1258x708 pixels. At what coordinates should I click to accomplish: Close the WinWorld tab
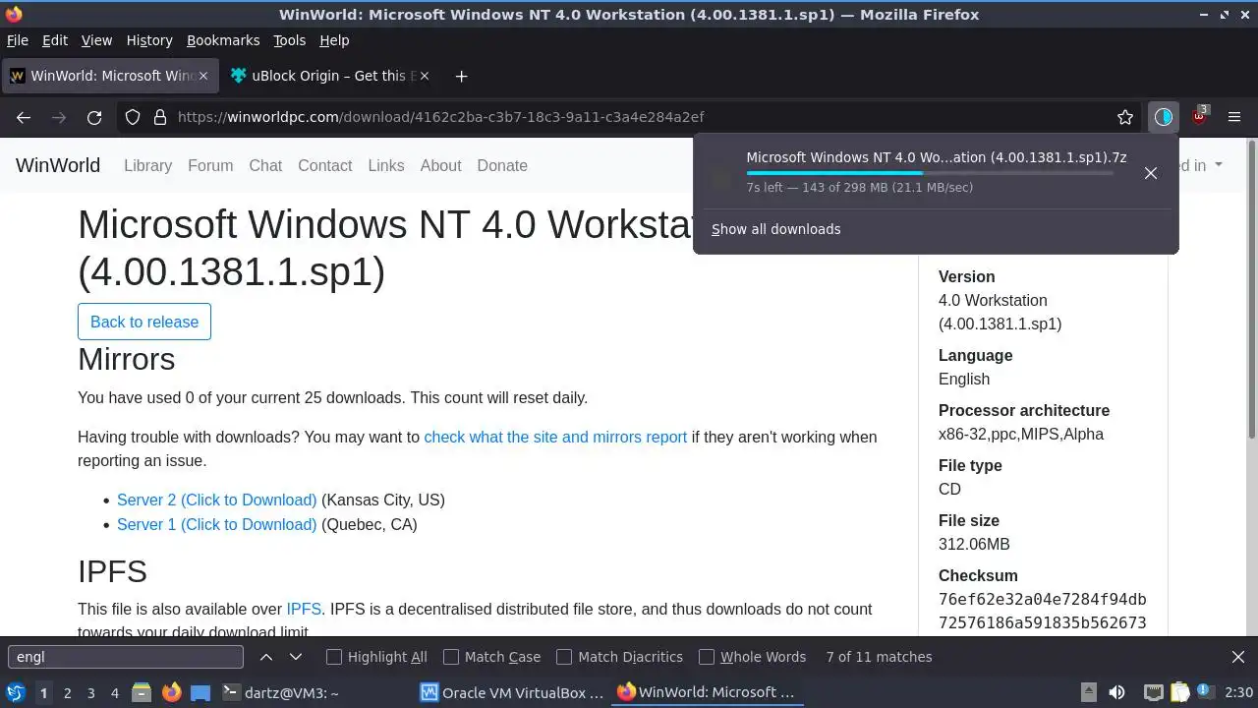tap(203, 76)
